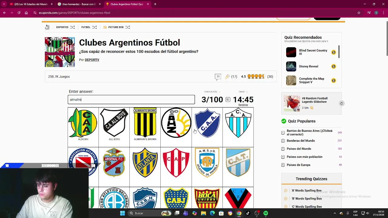This screenshot has height=218, width=388.
Task: Open the Blind Secret Country III quiz
Action: coord(313,52)
